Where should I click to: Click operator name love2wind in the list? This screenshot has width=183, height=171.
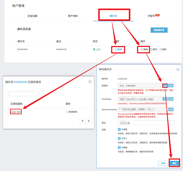coord(22,49)
